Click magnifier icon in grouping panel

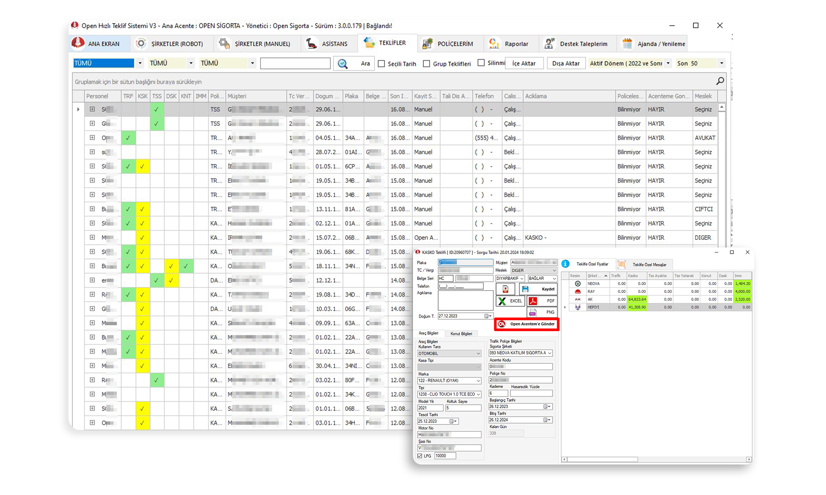(720, 81)
